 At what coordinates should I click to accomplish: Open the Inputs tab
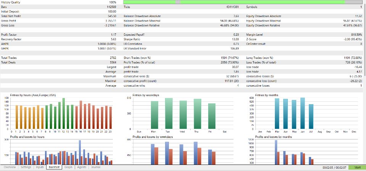point(40,167)
